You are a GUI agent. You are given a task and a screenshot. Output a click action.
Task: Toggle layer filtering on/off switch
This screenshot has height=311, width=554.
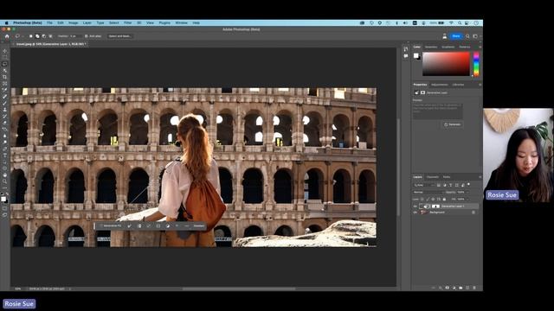coord(469,184)
